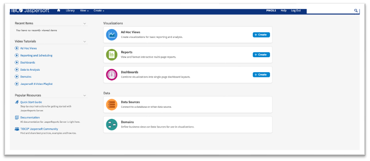Open the Documentation link

[x=30, y=117]
